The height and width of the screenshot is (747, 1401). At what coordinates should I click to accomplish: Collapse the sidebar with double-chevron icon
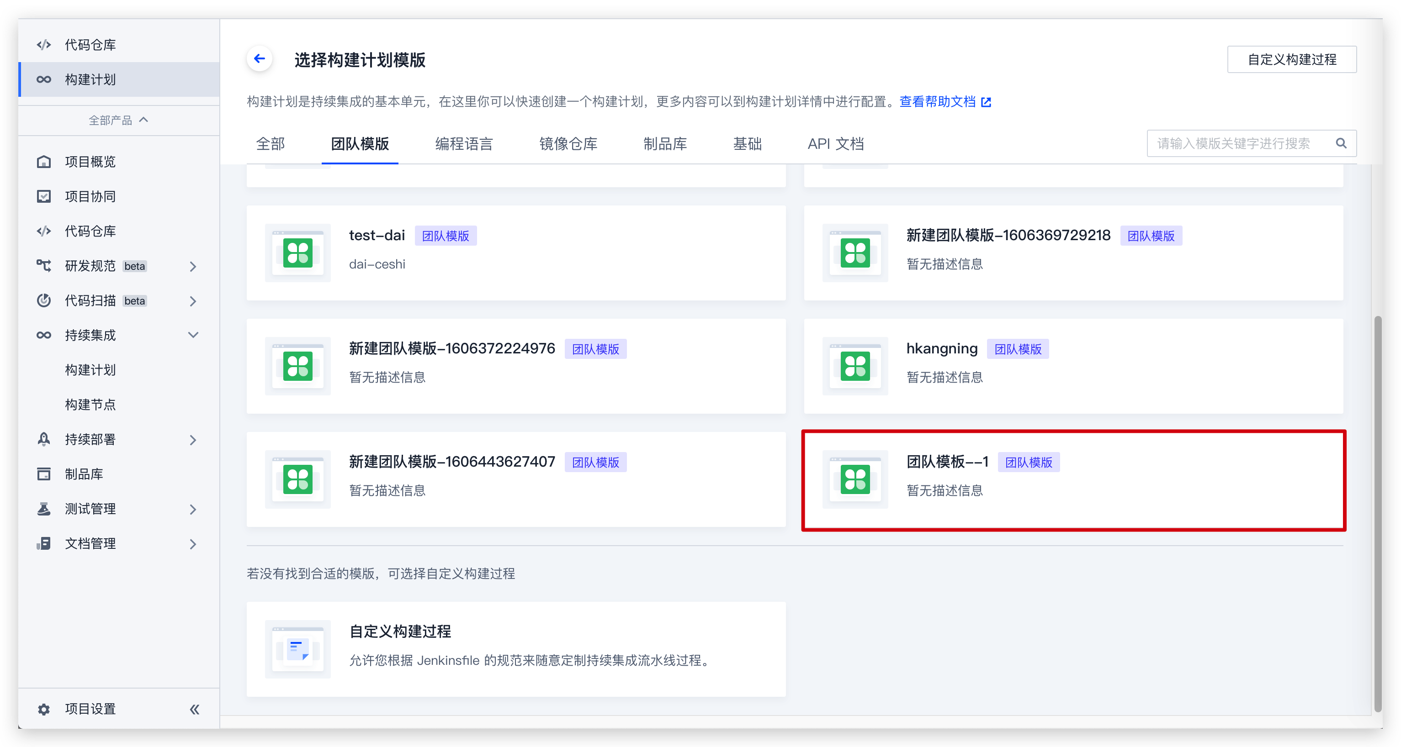click(x=195, y=709)
